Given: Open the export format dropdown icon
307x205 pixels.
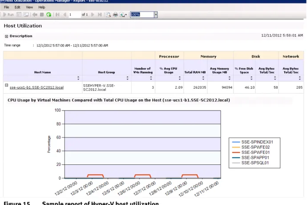Looking at the screenshot, I should pyautogui.click(x=123, y=15).
